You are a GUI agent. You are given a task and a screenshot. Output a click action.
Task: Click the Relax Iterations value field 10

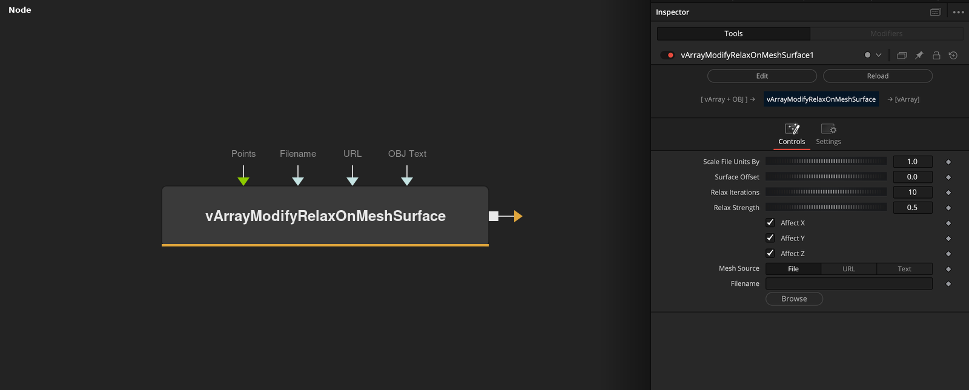(x=913, y=192)
